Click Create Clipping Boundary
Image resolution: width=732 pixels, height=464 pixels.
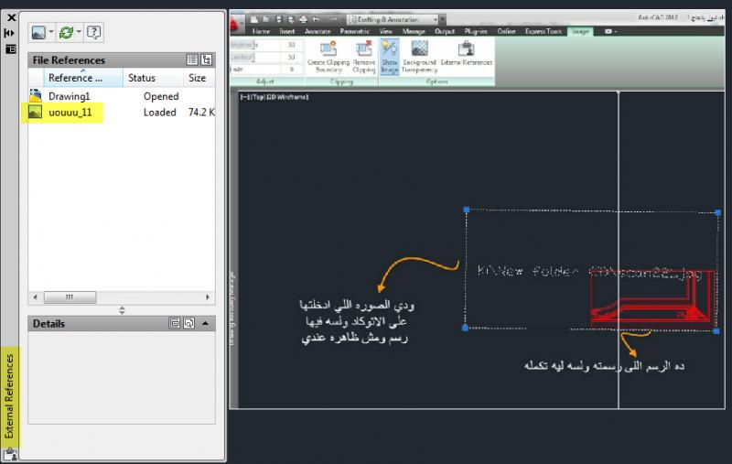(328, 57)
